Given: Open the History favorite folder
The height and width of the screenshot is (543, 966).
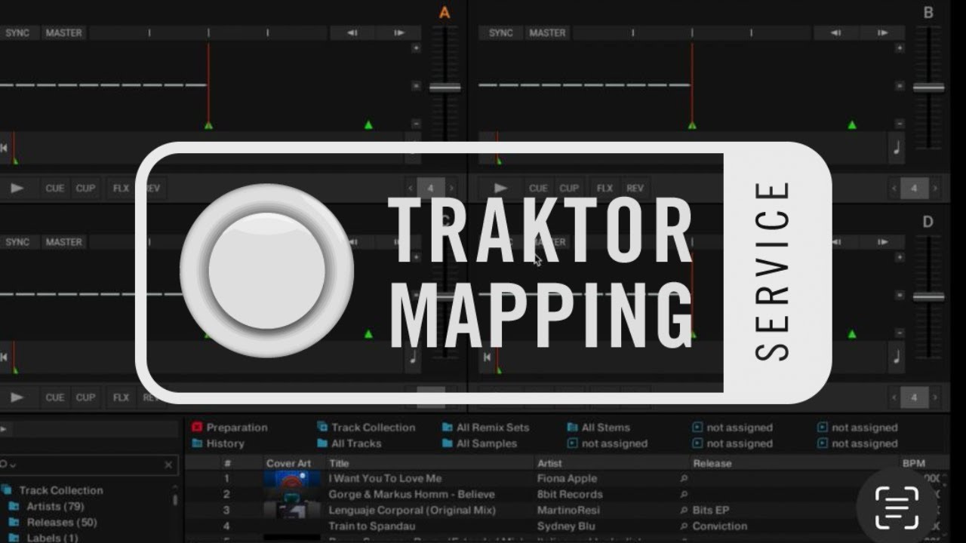Looking at the screenshot, I should click(218, 443).
